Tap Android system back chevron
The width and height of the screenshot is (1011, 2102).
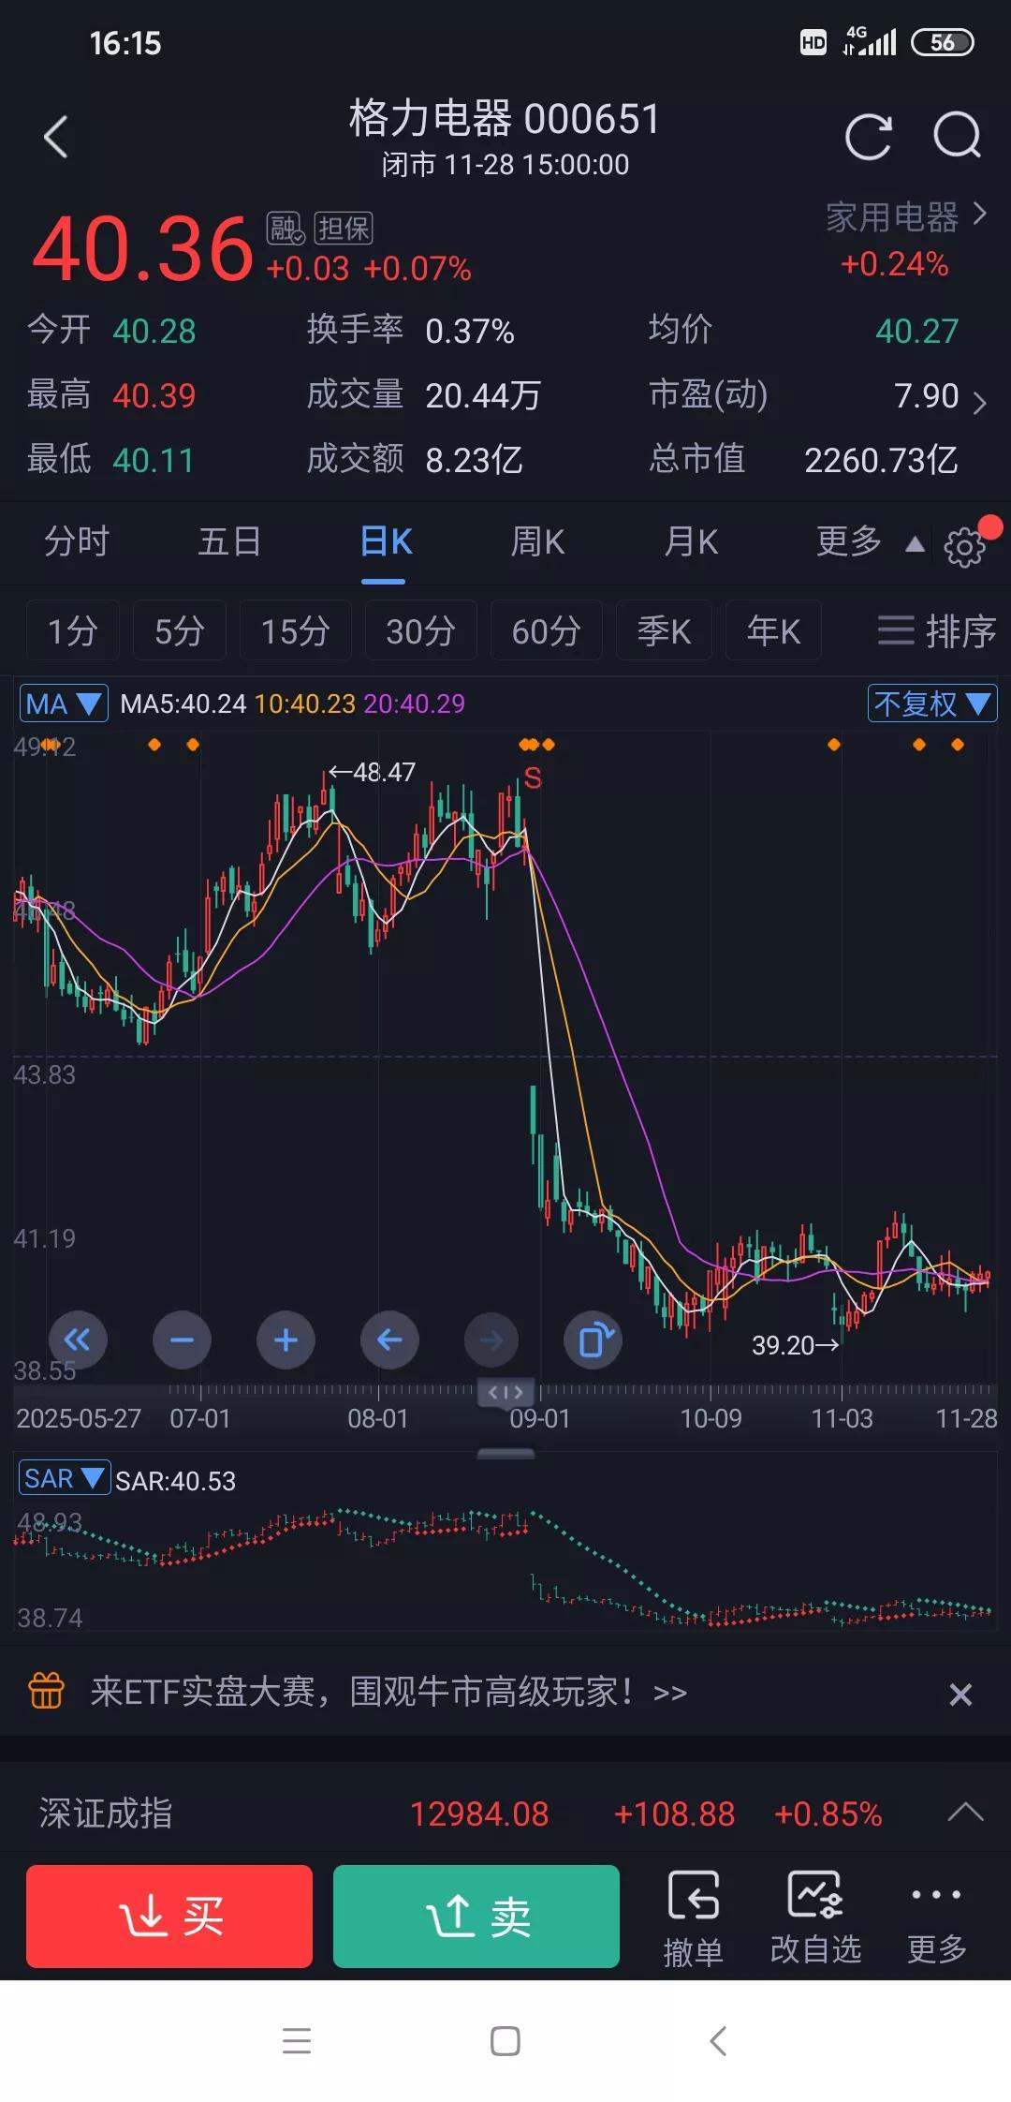click(x=718, y=2041)
